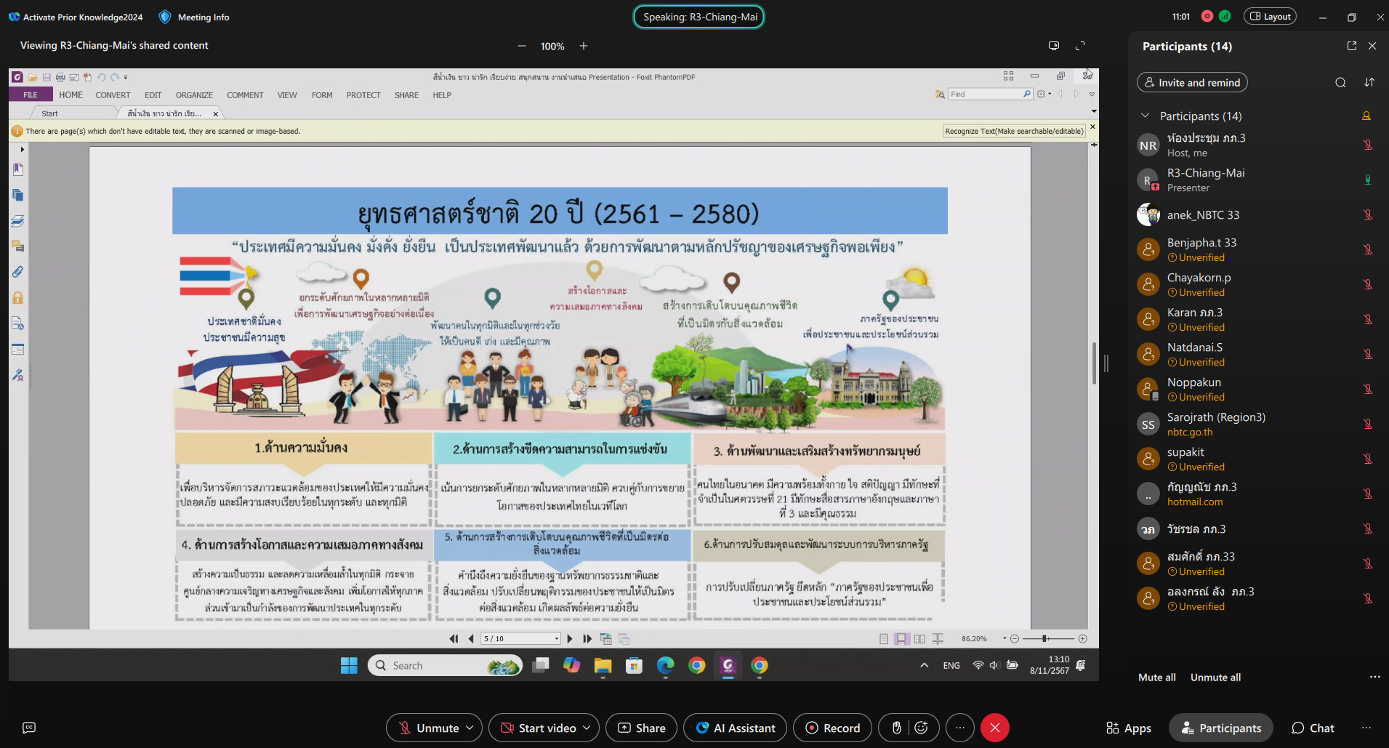Open the CONVERT ribbon tab

point(113,95)
